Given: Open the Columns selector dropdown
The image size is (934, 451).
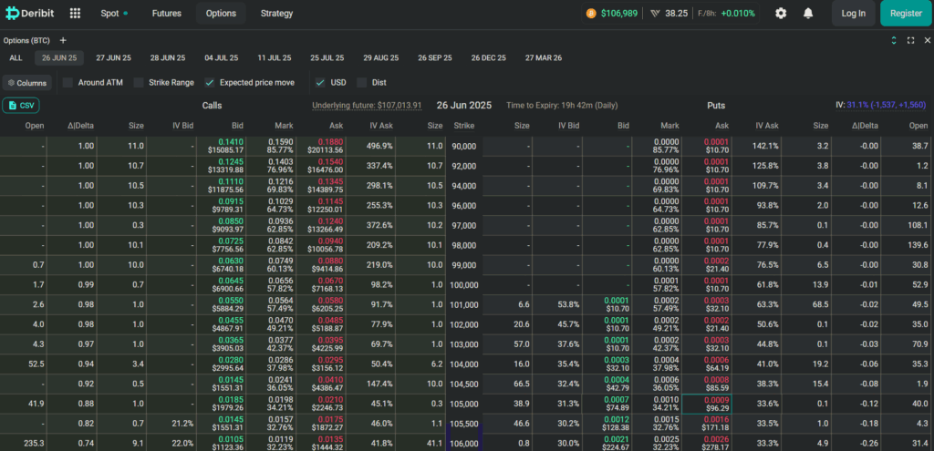Looking at the screenshot, I should (27, 83).
